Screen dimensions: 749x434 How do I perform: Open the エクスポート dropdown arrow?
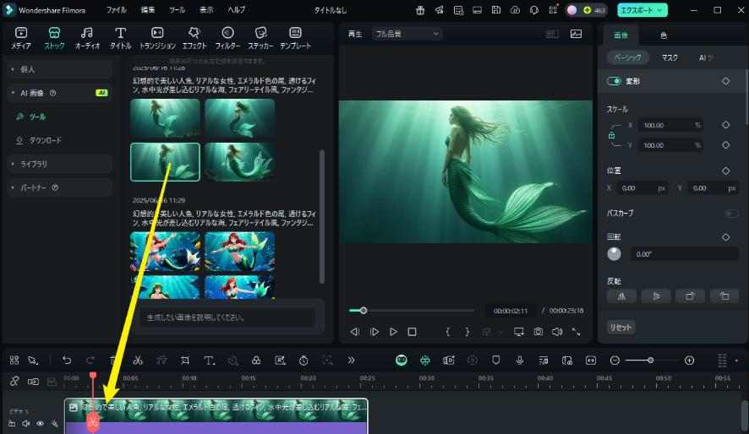[x=659, y=10]
